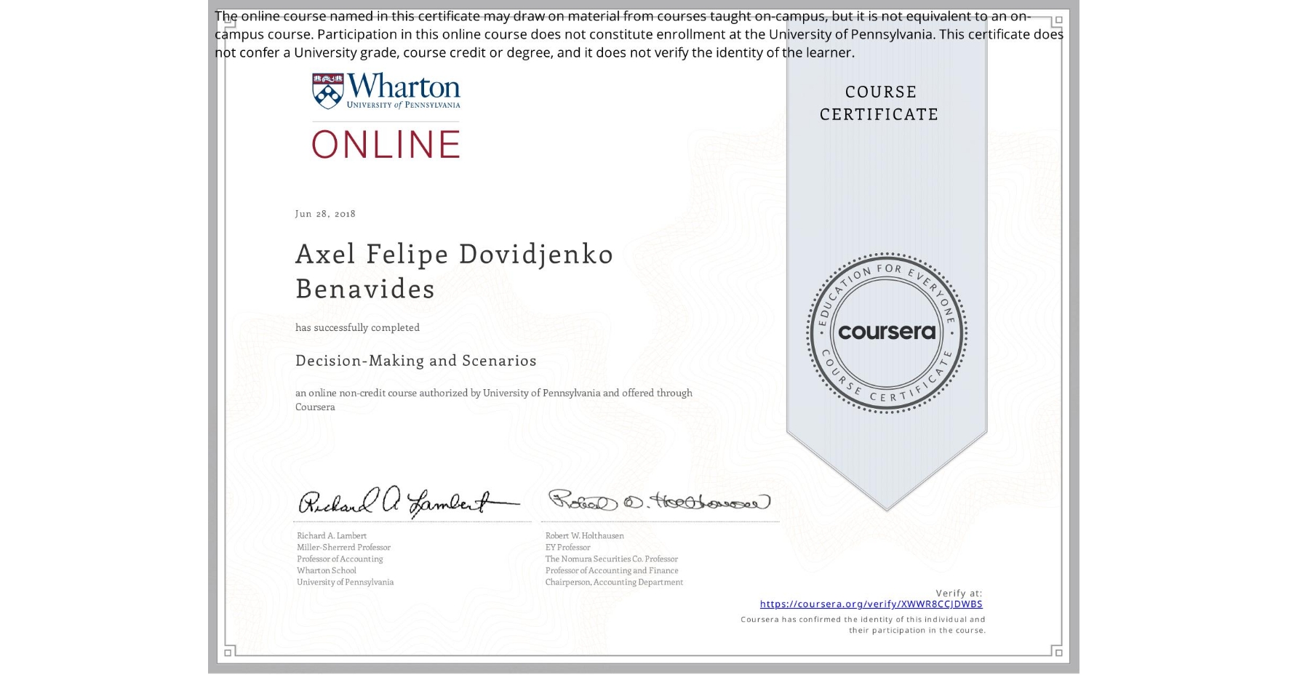Click the Coursera course certificate seal
The width and height of the screenshot is (1289, 675).
pyautogui.click(x=886, y=332)
